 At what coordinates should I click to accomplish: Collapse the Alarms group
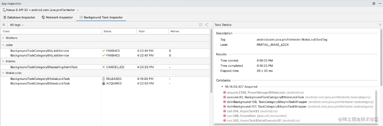[x=3, y=61]
